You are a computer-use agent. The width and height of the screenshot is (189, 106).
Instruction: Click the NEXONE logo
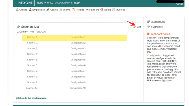26,3
